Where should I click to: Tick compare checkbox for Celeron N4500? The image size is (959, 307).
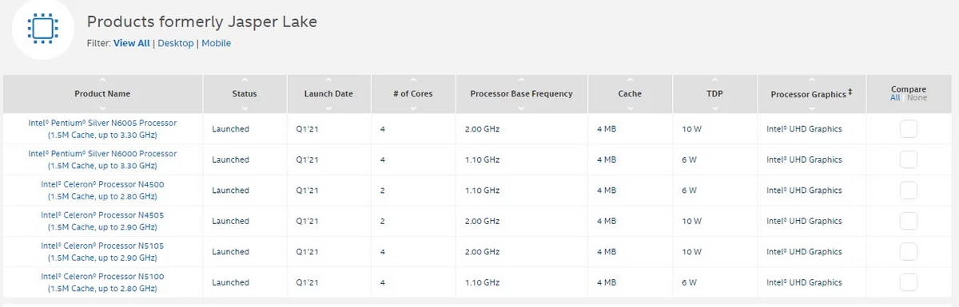pos(909,190)
